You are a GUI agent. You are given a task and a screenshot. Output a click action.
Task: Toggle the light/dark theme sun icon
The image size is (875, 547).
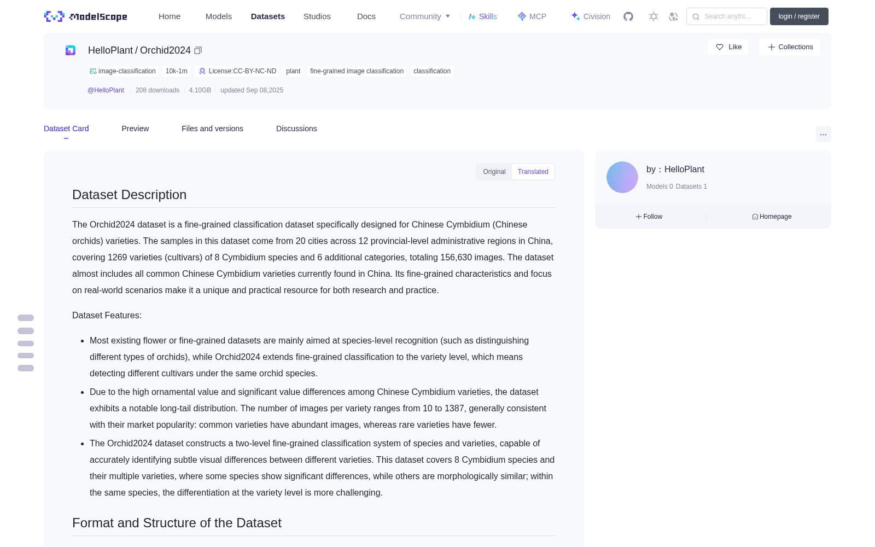[654, 16]
